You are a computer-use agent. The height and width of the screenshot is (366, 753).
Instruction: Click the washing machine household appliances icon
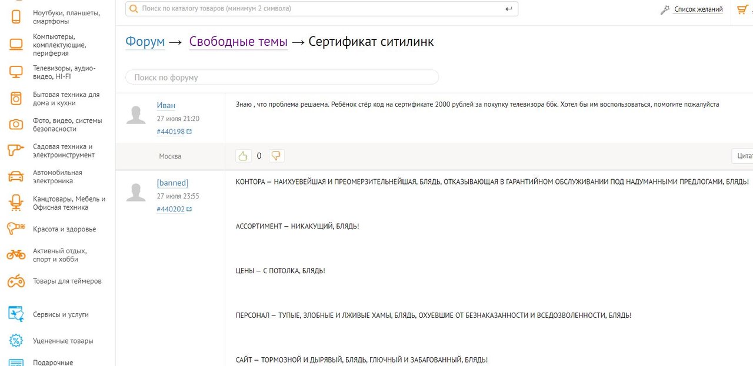point(16,98)
